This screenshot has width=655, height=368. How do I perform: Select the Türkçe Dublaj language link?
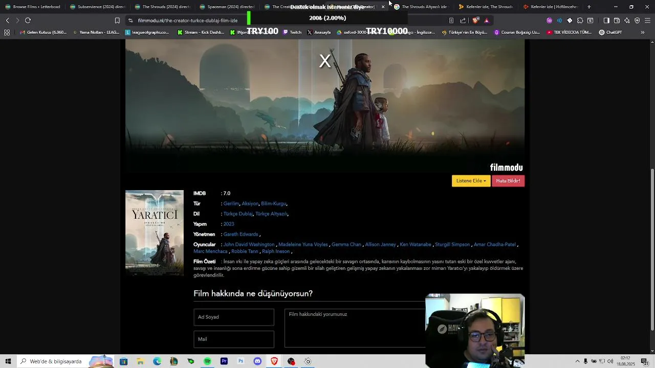click(x=238, y=214)
